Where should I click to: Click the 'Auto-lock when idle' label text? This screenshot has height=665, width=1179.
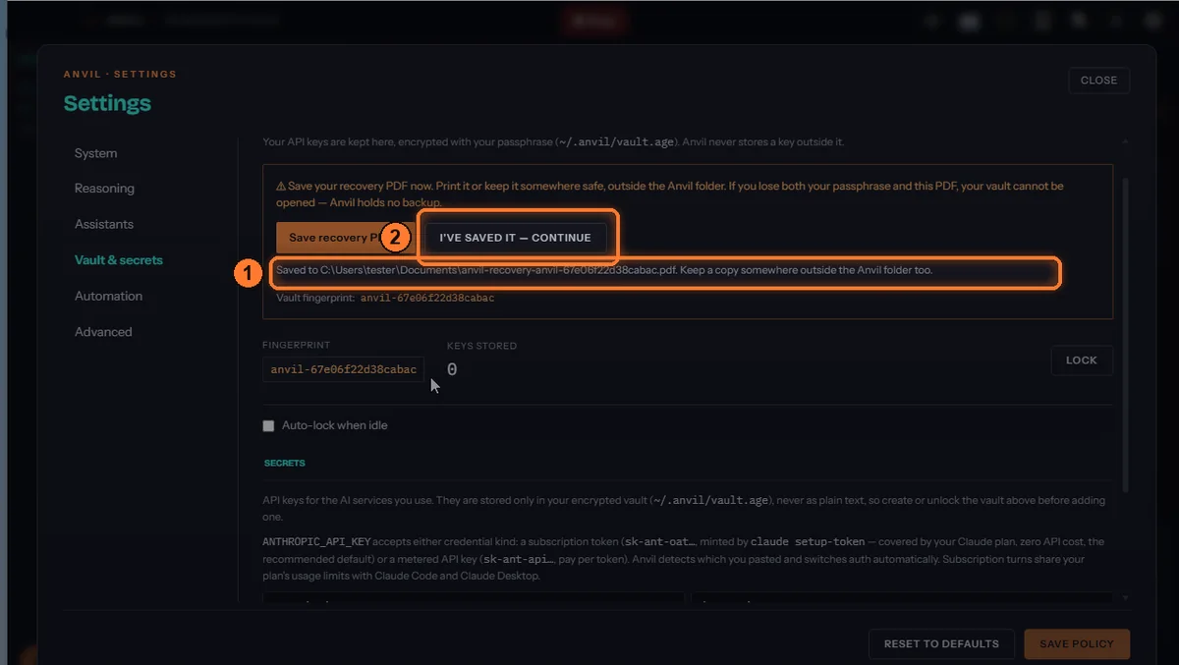click(x=335, y=426)
